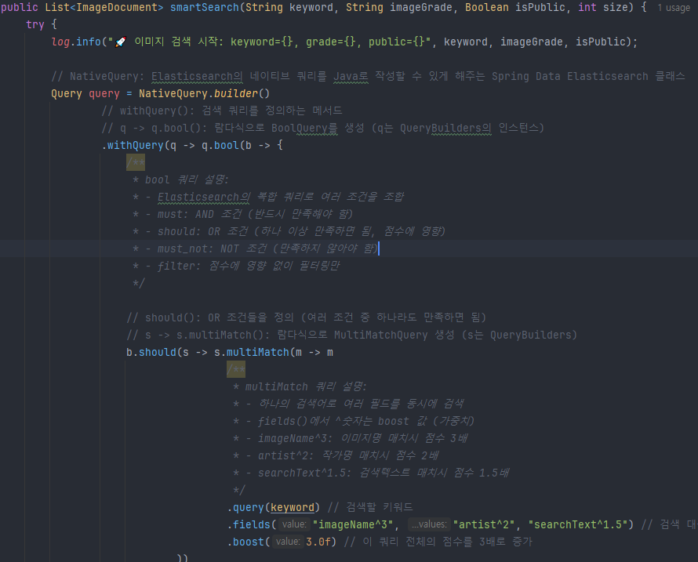The image size is (698, 562).
Task: Click the try keyword
Action: (x=35, y=24)
